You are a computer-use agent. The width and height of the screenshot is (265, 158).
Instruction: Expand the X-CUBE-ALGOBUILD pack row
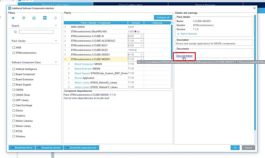65,41
